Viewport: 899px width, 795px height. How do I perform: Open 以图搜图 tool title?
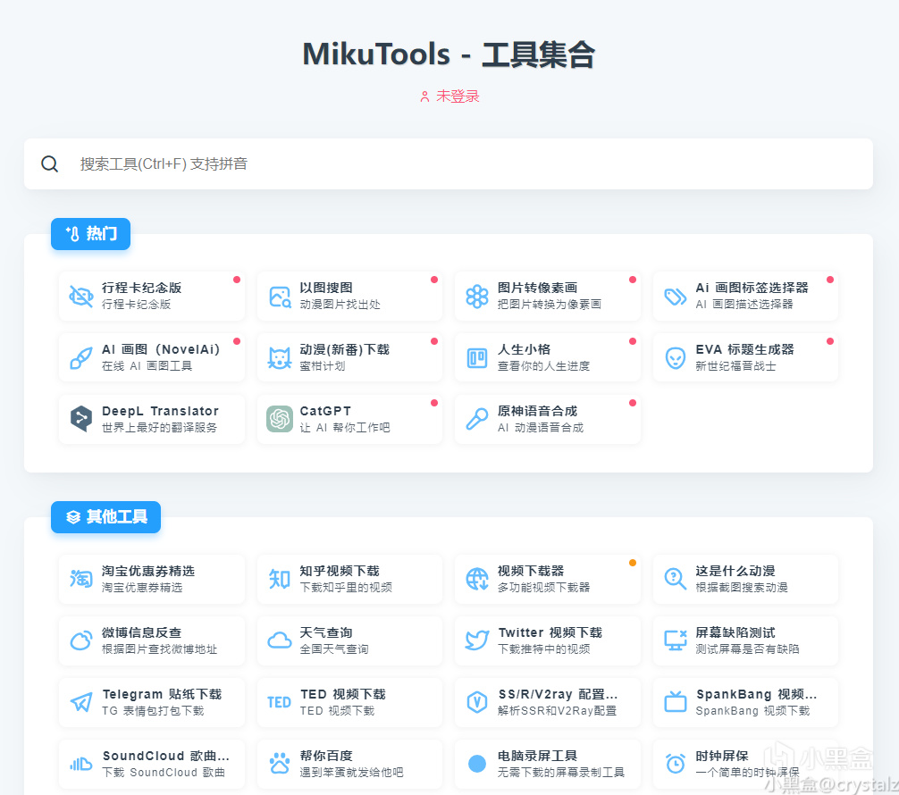[325, 288]
